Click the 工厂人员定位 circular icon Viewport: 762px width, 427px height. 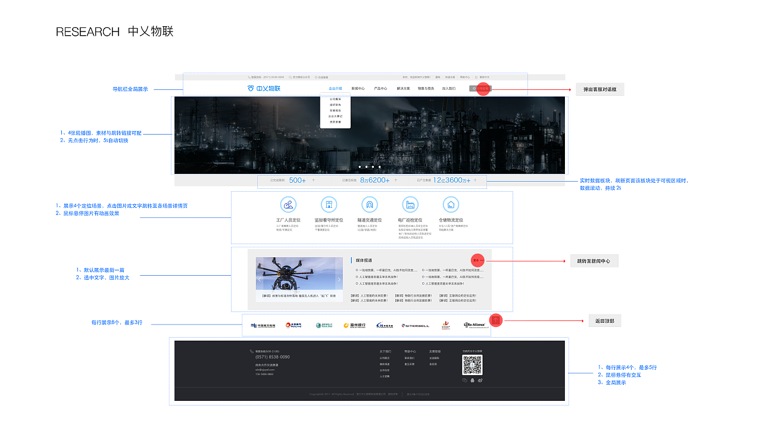click(x=289, y=205)
